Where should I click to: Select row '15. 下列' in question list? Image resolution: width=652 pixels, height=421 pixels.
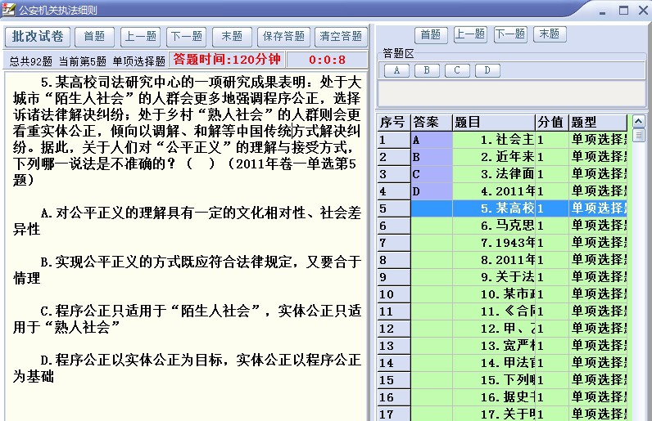tap(502, 380)
